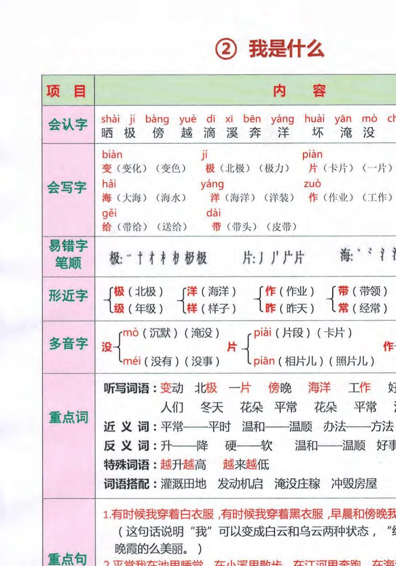Select the header cell '内 容'

299,90
